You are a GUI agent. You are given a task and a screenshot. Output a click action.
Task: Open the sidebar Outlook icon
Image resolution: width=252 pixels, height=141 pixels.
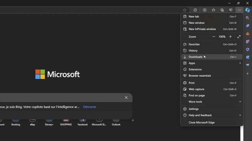click(248, 57)
